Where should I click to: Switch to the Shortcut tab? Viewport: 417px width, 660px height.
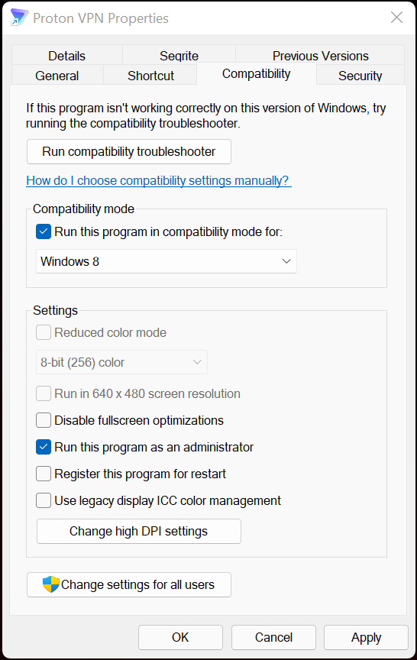coord(150,76)
